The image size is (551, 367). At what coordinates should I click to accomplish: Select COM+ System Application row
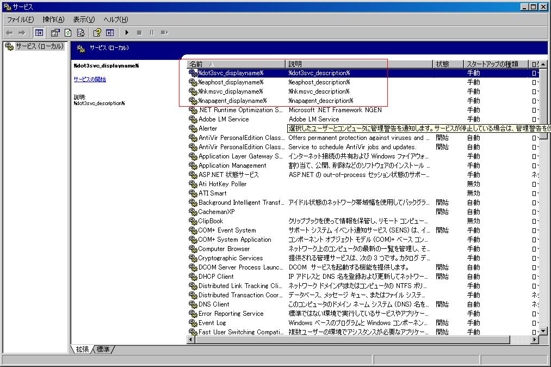363,240
